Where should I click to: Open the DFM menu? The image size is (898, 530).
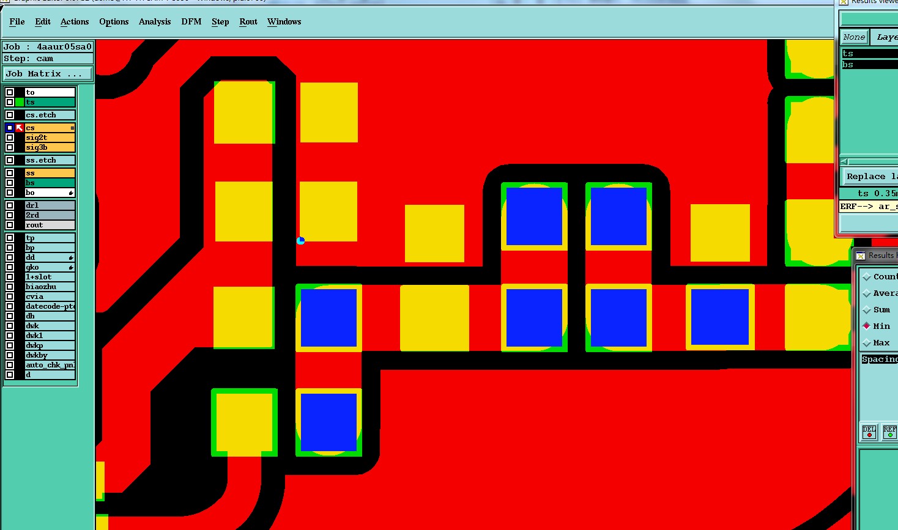click(x=191, y=21)
